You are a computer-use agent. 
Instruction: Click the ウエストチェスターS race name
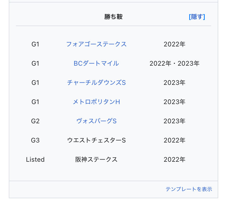[x=96, y=140]
